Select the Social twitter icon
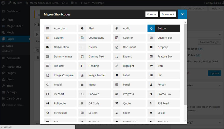Viewport: 224px width, 129px height. click(151, 113)
